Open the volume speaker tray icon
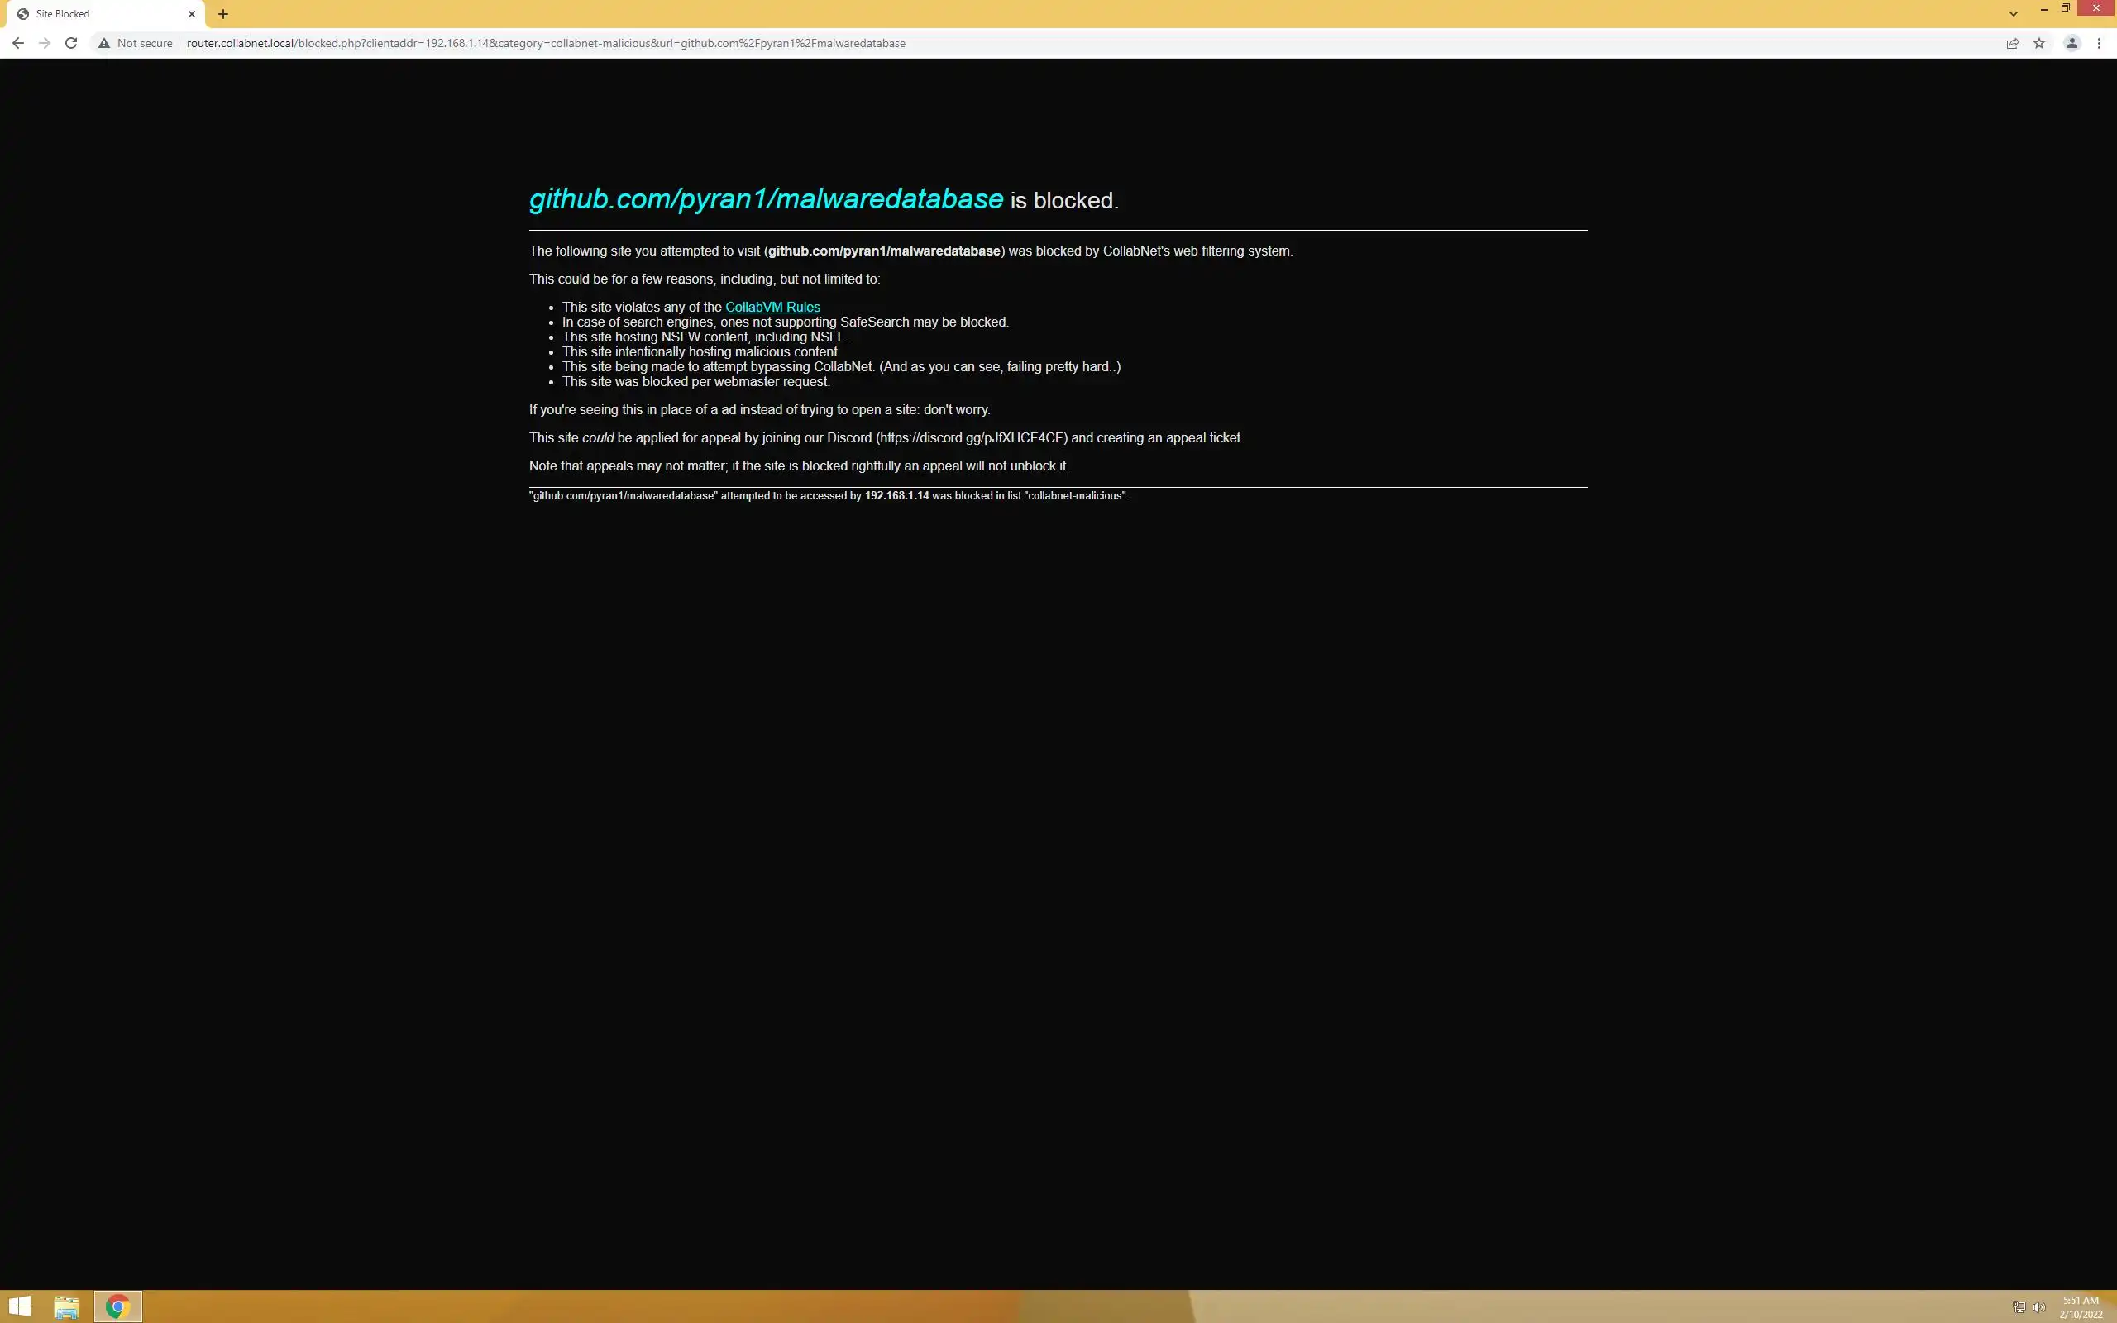This screenshot has width=2117, height=1323. coord(2038,1307)
